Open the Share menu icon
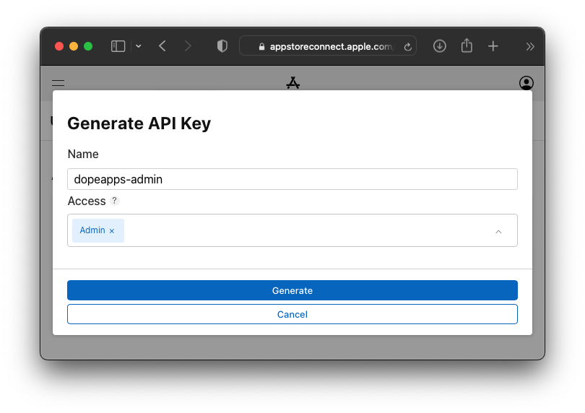This screenshot has width=585, height=413. [467, 45]
